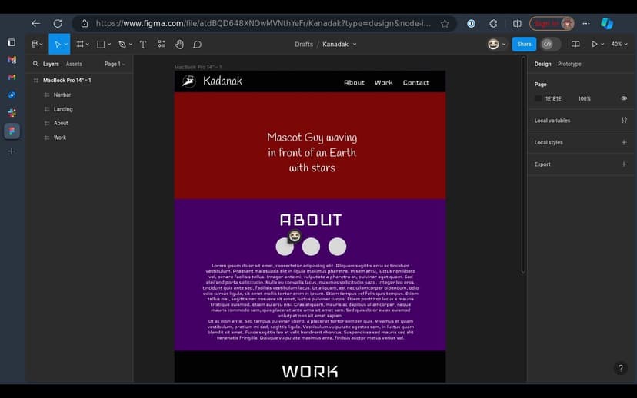This screenshot has height=398, width=637.
Task: Expand the Page 1 dropdown
Action: coord(115,65)
